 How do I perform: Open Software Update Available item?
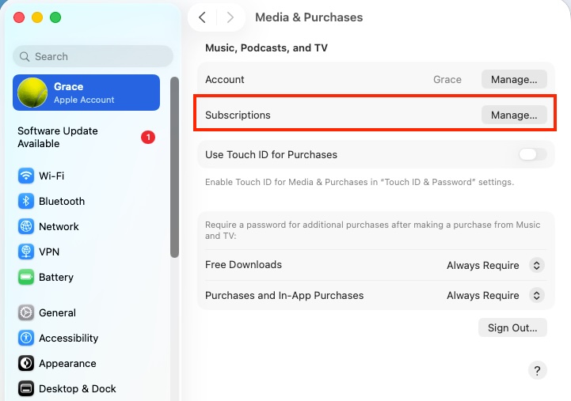86,138
